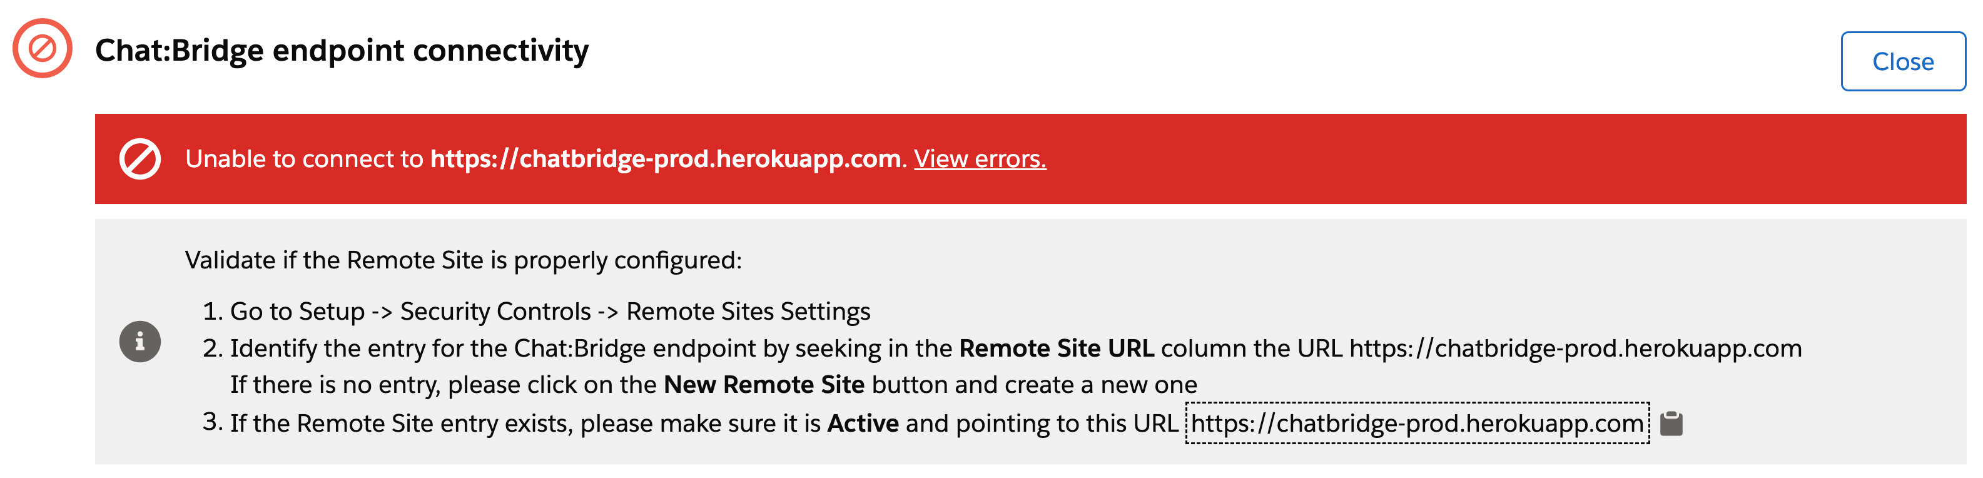Copy the URL with the clipboard icon
Screen dimensions: 1983x478
pos(1671,424)
